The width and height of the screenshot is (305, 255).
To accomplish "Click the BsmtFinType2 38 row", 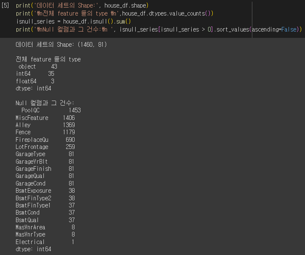I will [x=45, y=198].
